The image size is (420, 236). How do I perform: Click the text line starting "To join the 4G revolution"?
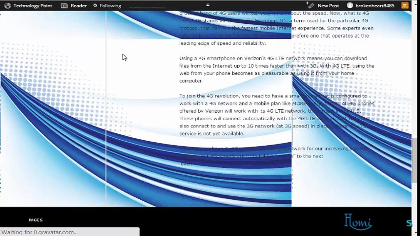point(273,96)
